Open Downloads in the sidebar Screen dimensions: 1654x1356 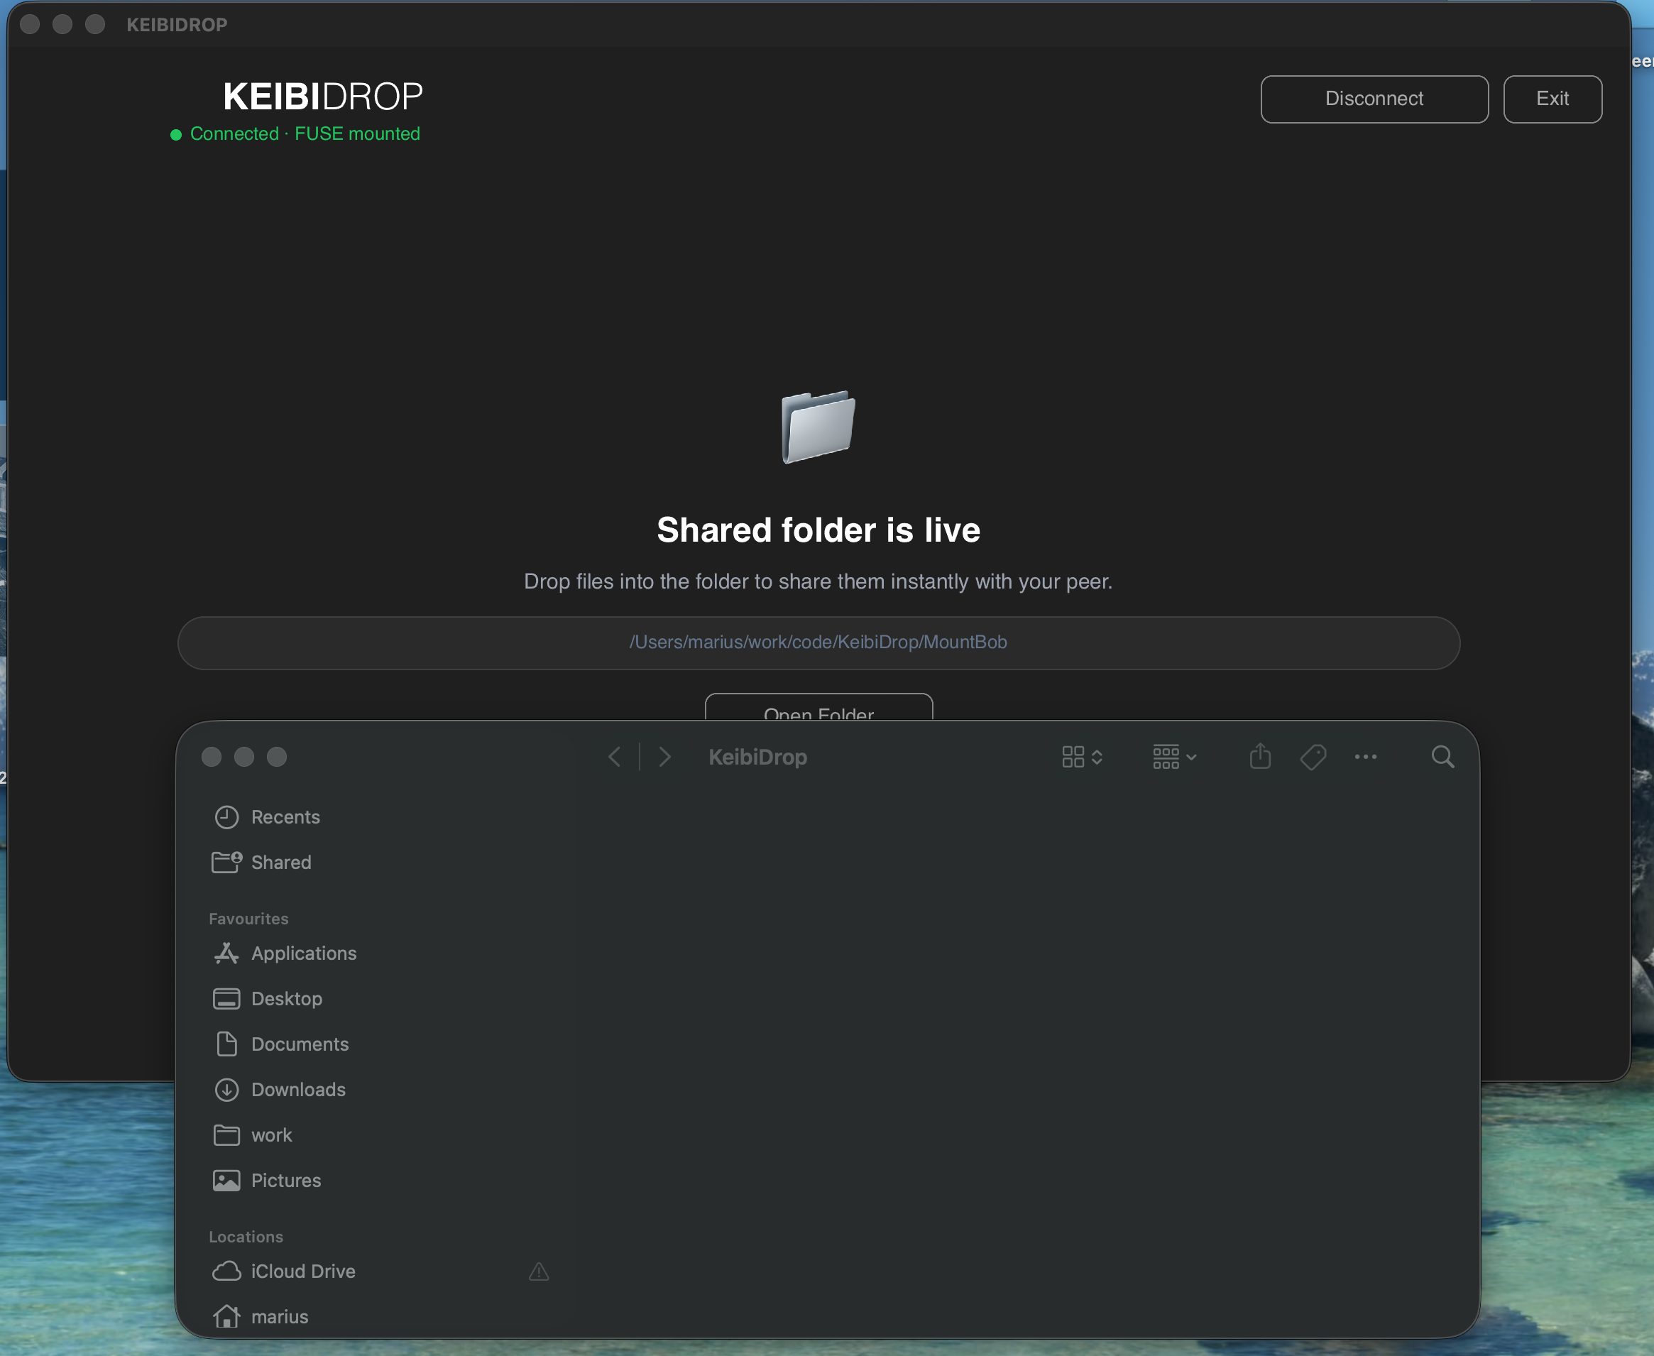[x=297, y=1090]
